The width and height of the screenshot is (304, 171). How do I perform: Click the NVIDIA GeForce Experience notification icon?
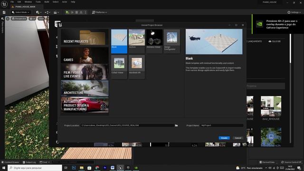(x=259, y=24)
